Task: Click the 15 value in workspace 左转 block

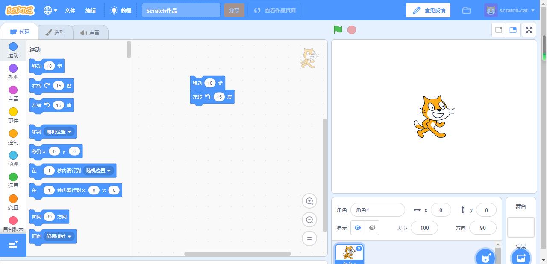Action: [219, 97]
